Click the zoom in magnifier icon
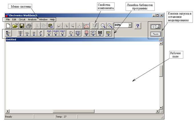Image resolution: width=195 pixels, height=121 pixels. [x=110, y=26]
